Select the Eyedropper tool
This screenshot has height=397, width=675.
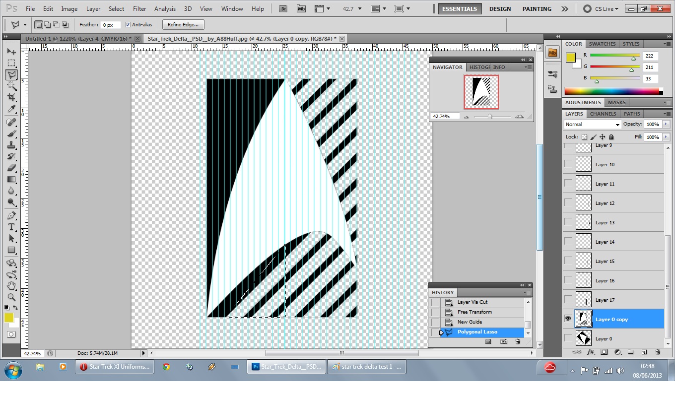point(11,109)
